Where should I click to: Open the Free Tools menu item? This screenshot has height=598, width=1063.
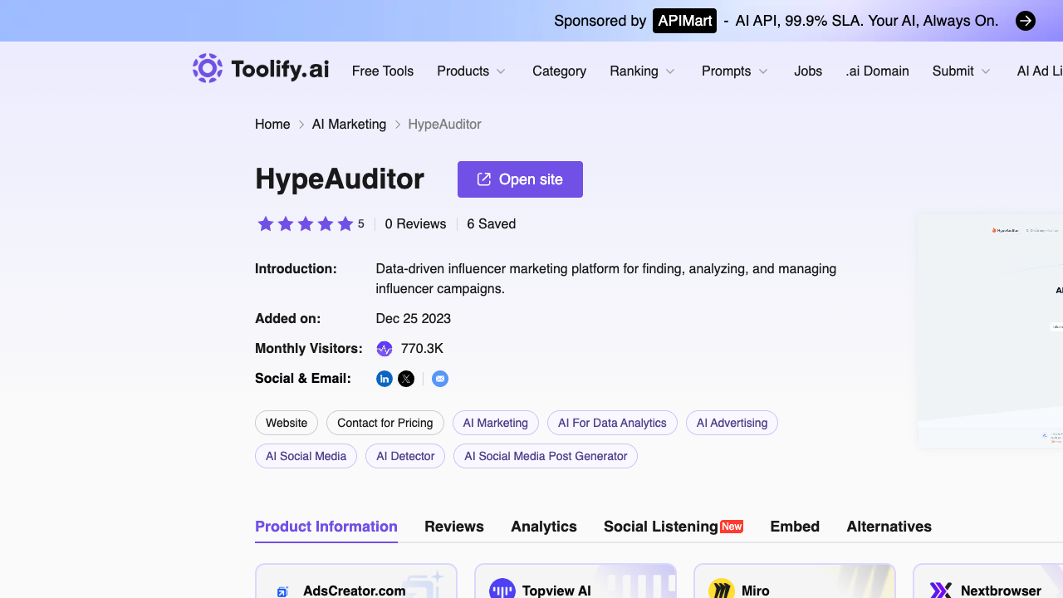(x=383, y=71)
